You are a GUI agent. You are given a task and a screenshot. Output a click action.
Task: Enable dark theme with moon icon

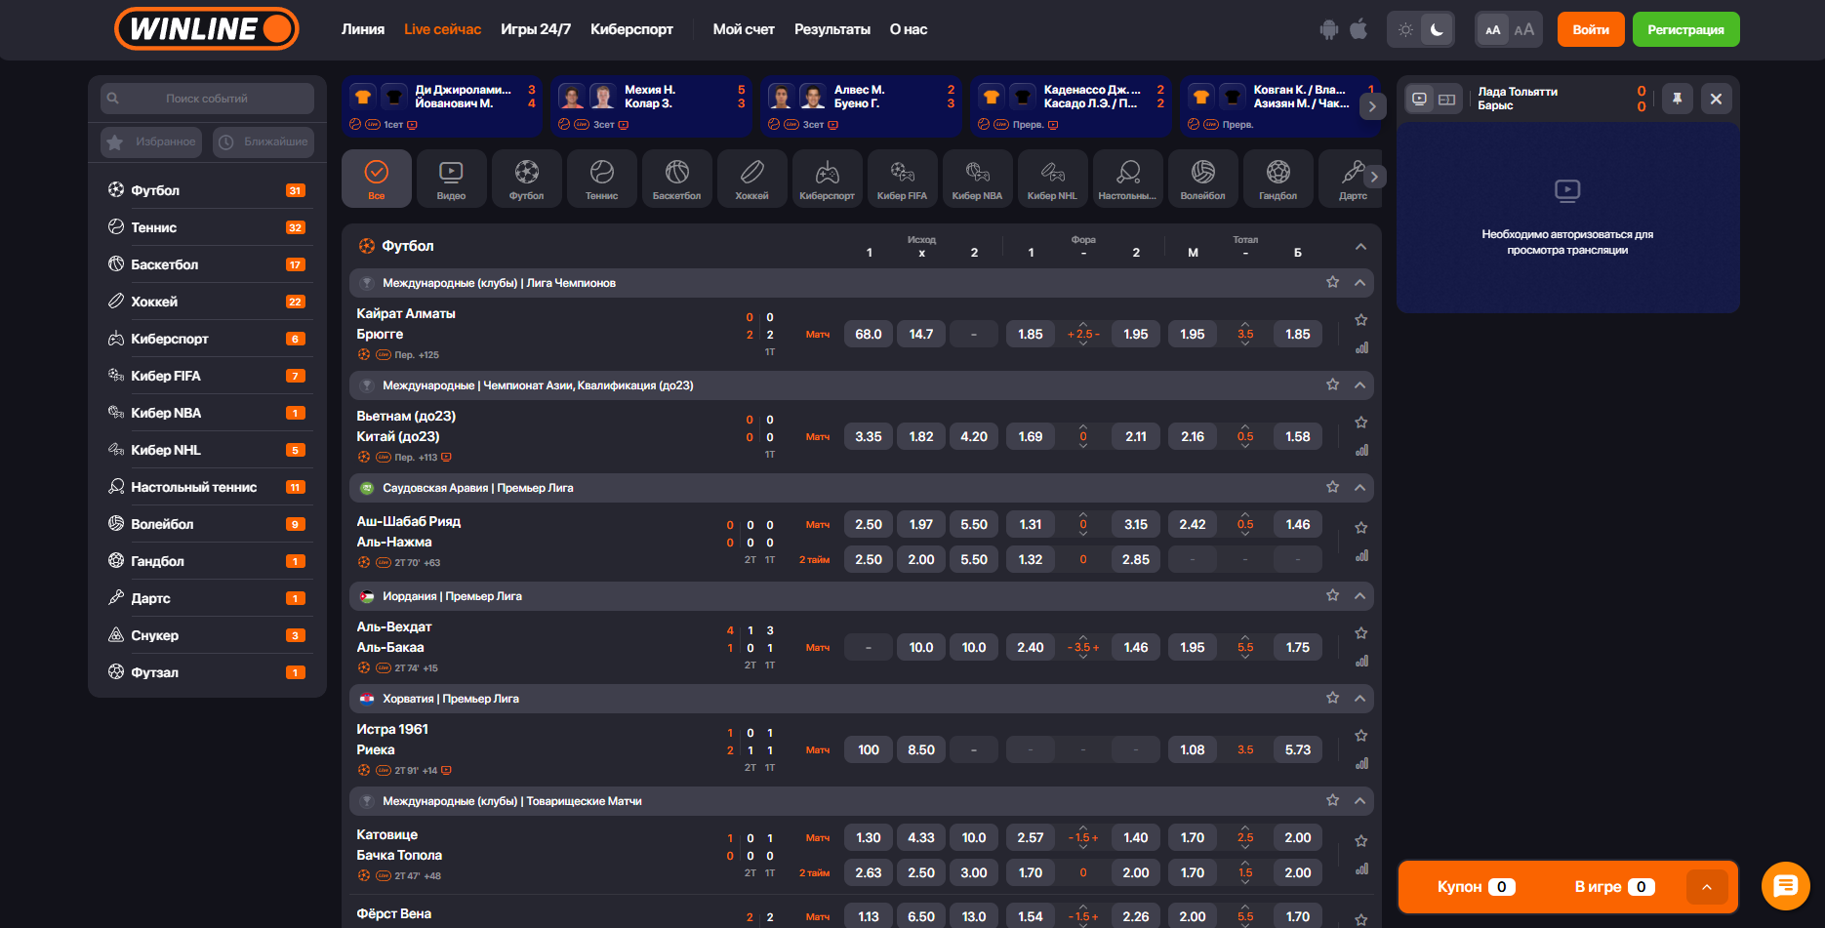click(x=1437, y=29)
